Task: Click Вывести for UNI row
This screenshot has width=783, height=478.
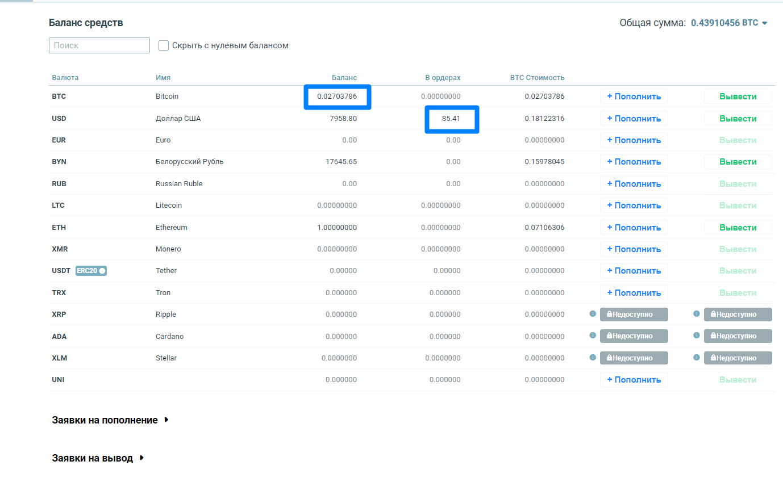Action: [x=738, y=380]
